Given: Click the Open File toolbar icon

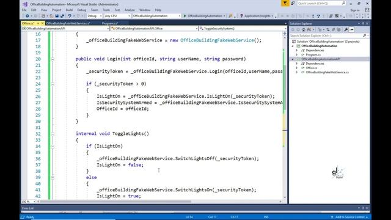Looking at the screenshot, I should (x=51, y=16).
